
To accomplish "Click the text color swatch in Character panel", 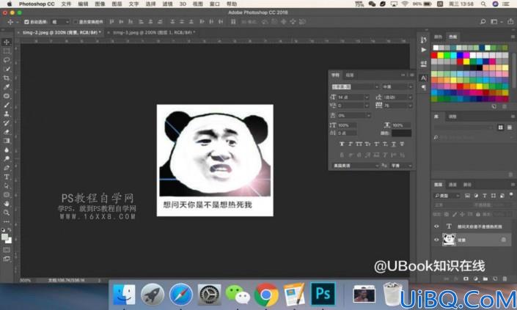I will (401, 133).
